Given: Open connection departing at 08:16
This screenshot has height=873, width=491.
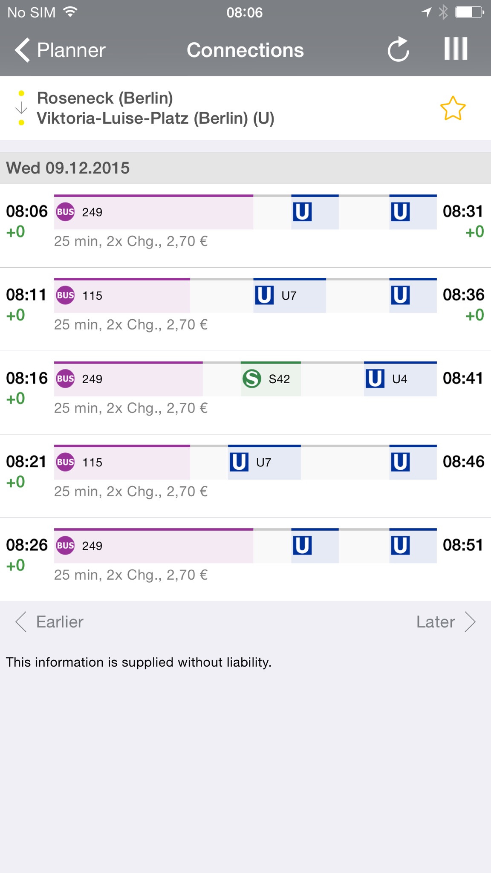Looking at the screenshot, I should tap(245, 393).
